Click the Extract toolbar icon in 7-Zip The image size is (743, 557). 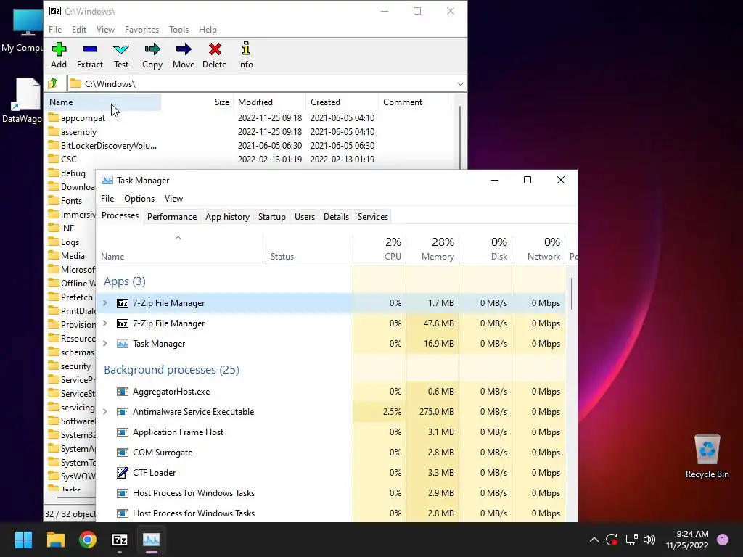(89, 55)
